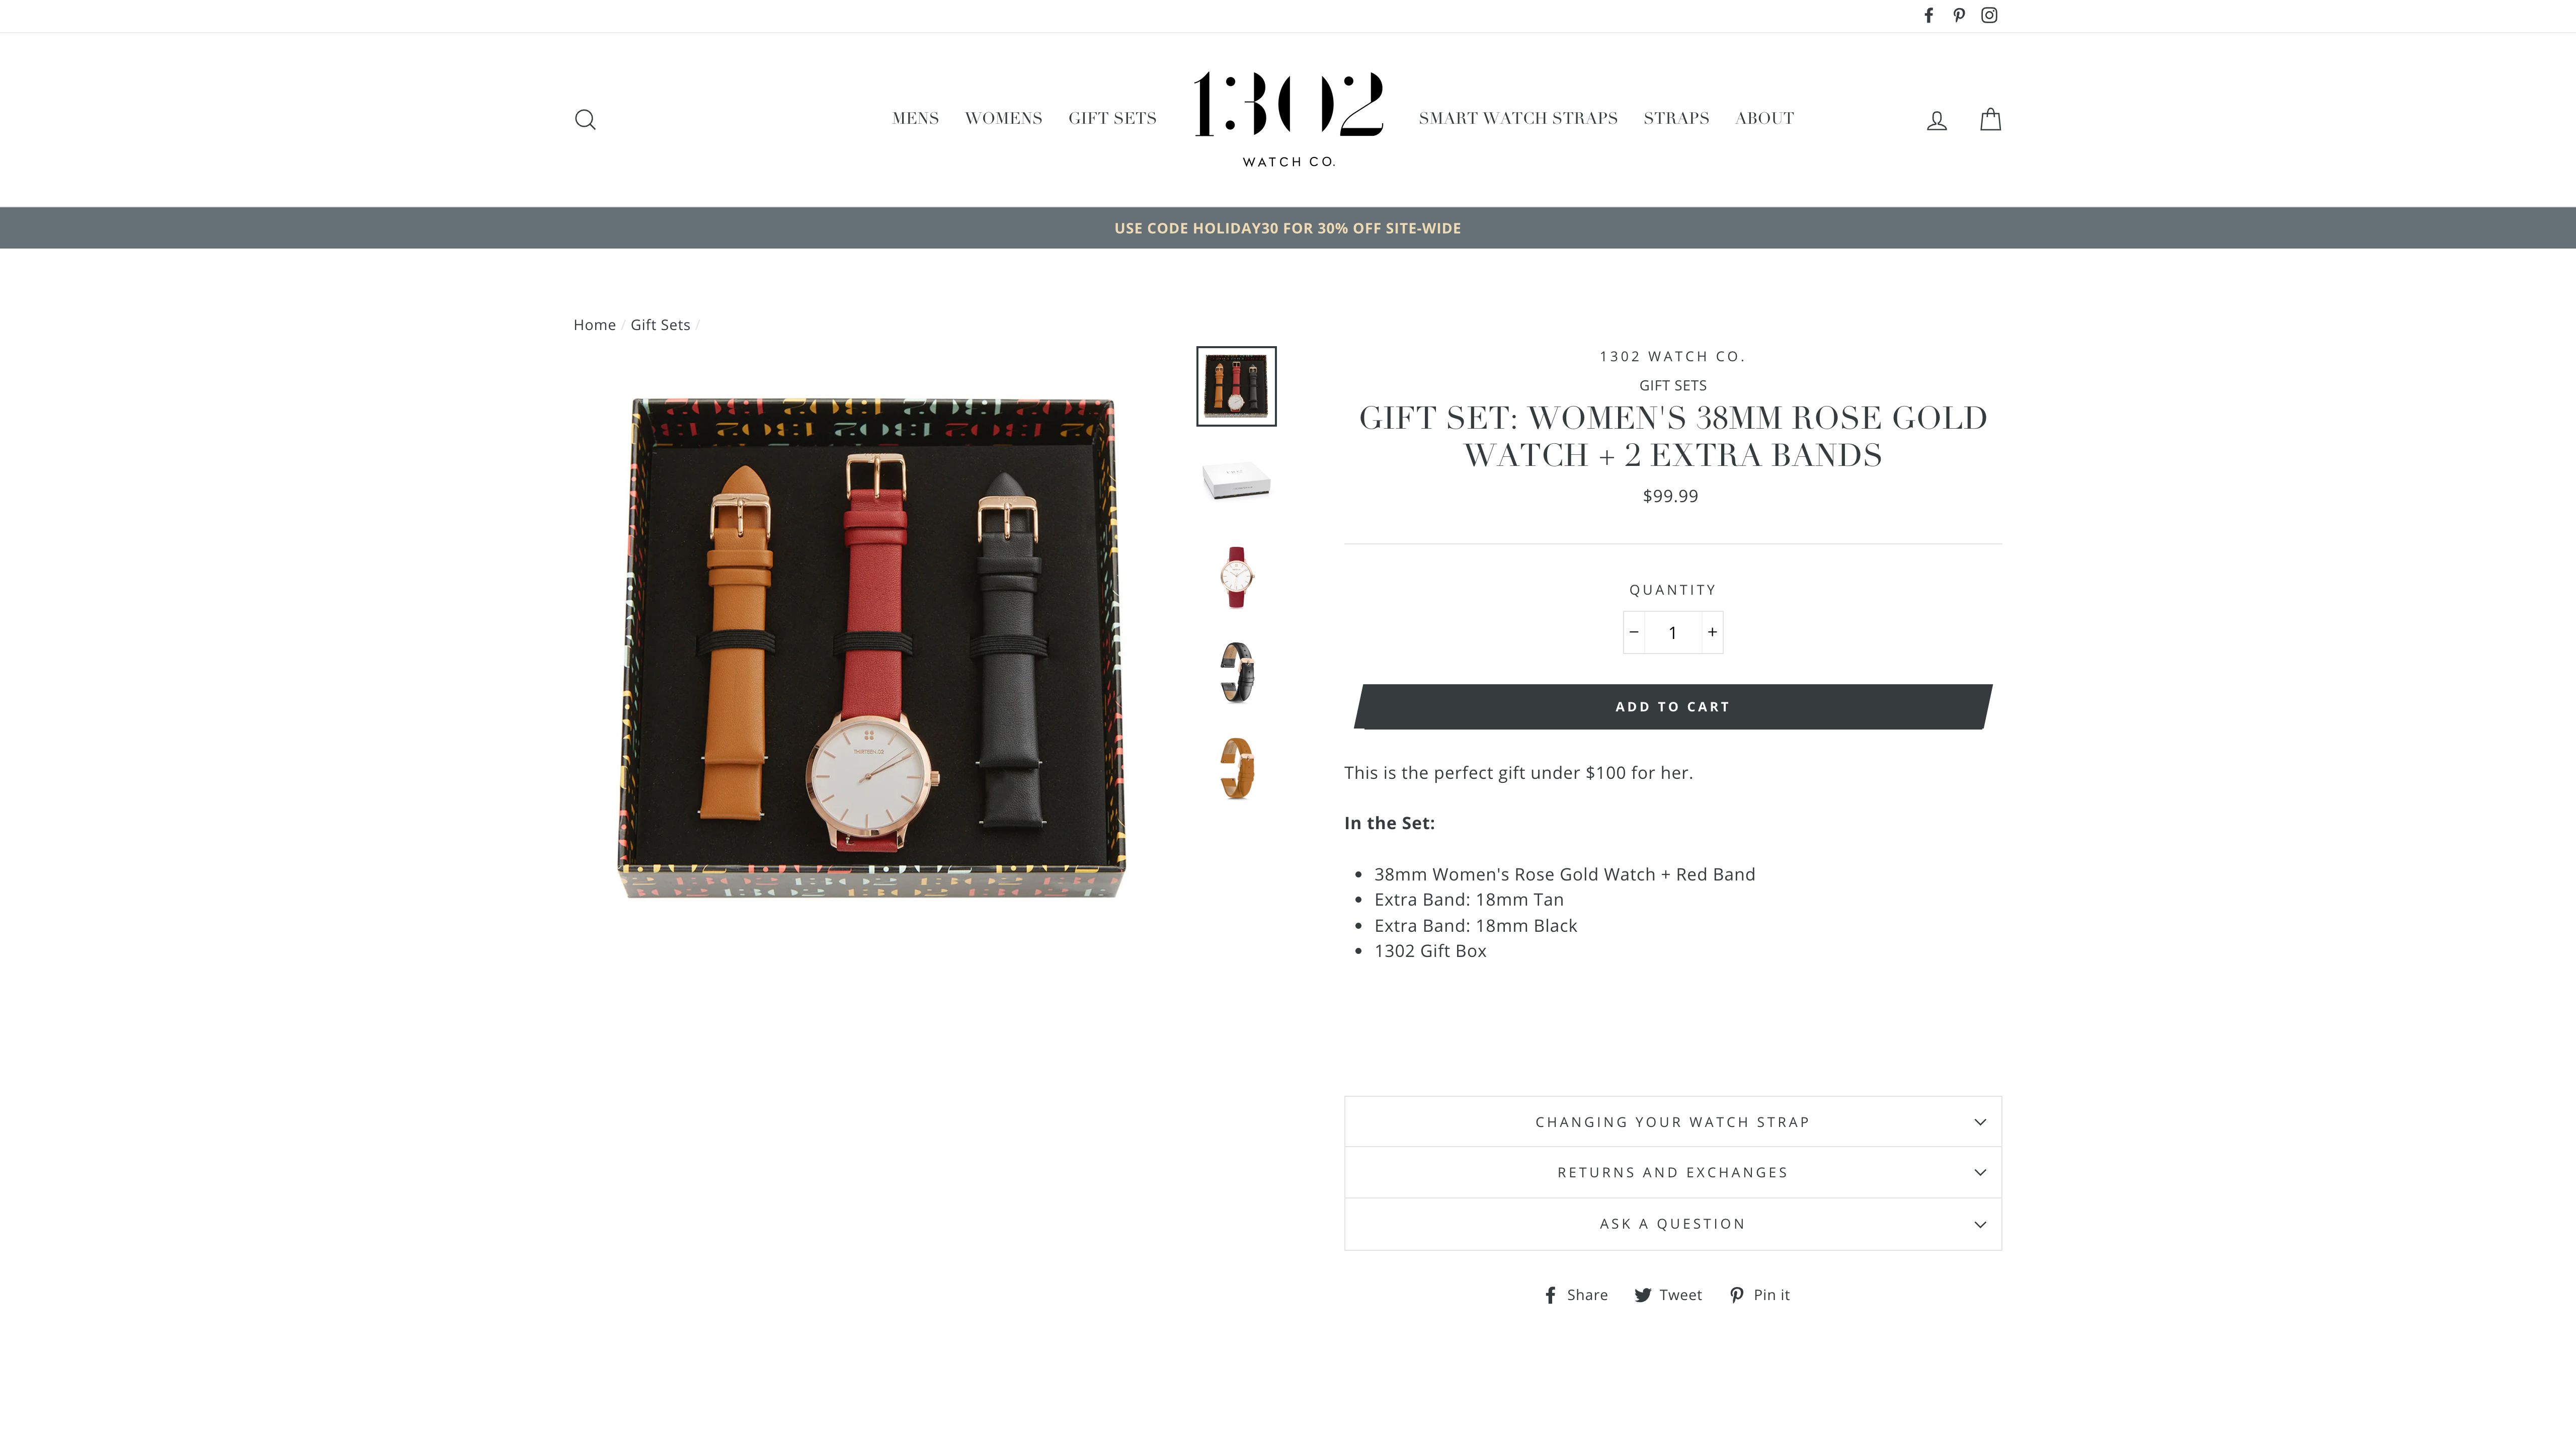2576x1449 pixels.
Task: Expand Ask a Question section
Action: [1672, 1224]
